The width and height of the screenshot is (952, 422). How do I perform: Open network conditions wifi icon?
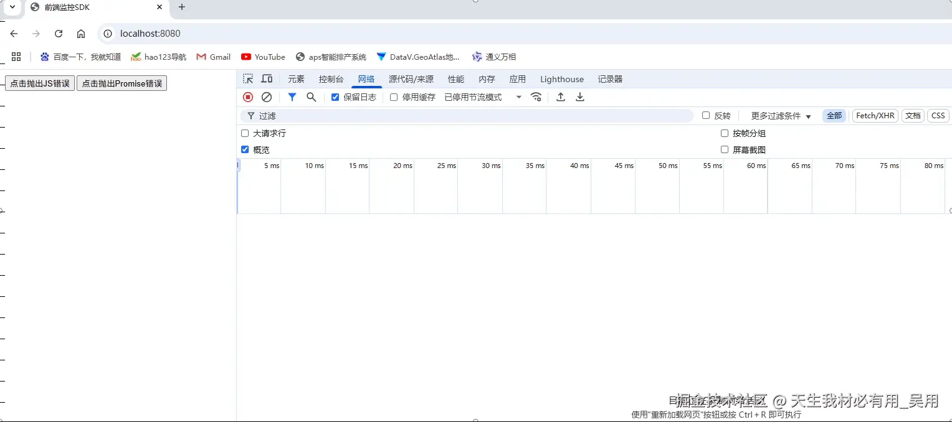(536, 97)
